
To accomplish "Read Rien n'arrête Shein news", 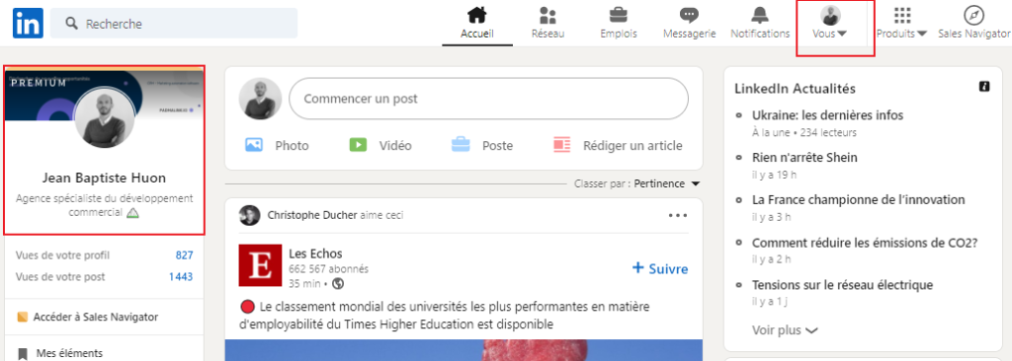I will pyautogui.click(x=804, y=157).
